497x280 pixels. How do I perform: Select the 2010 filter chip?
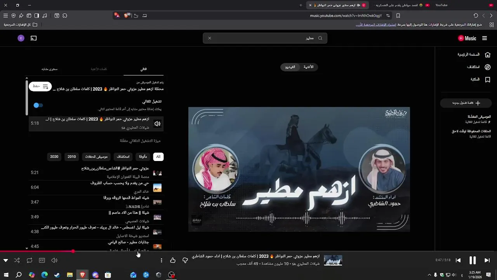(72, 157)
